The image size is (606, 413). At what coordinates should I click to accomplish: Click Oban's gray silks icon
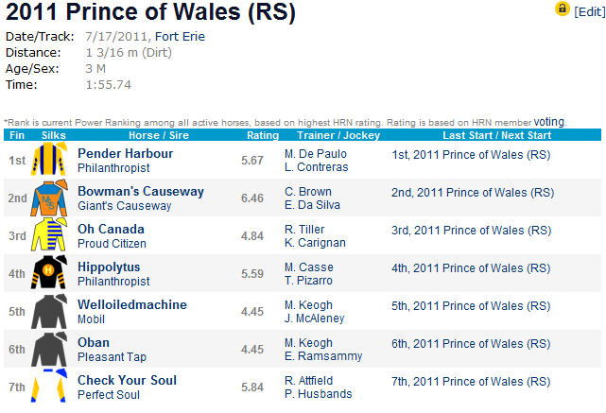click(x=49, y=349)
